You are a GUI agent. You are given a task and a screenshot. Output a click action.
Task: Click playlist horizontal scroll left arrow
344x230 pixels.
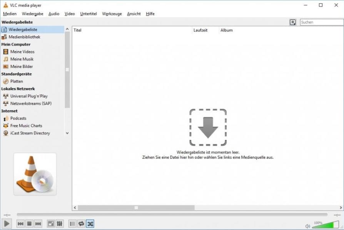[75, 208]
